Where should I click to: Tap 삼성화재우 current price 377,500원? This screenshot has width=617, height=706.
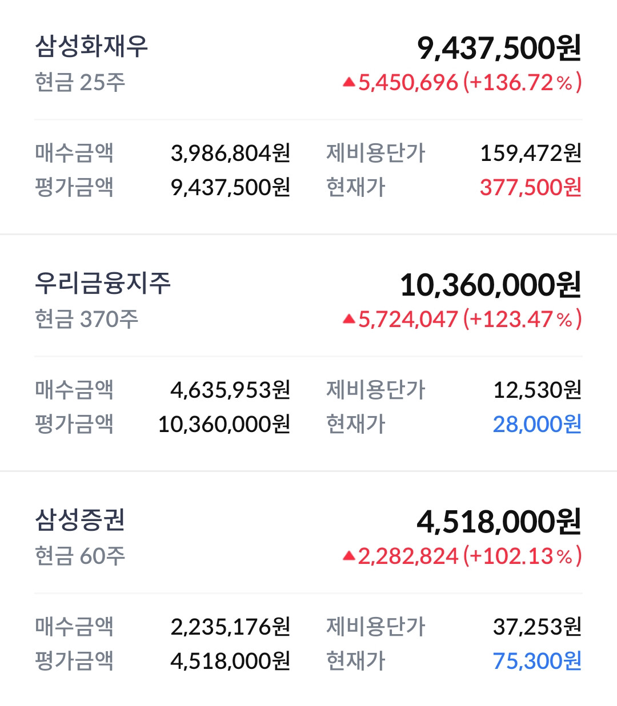(530, 187)
